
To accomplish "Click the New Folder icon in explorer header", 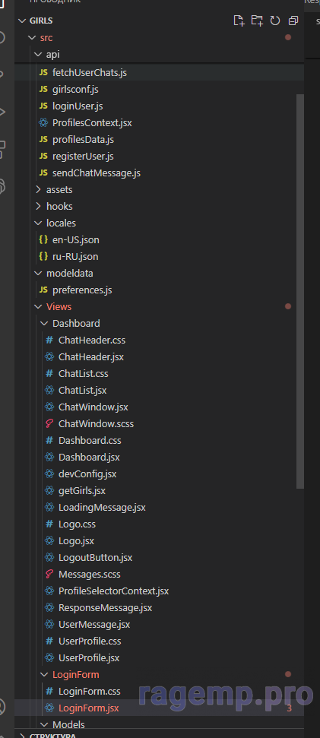I will click(x=257, y=21).
